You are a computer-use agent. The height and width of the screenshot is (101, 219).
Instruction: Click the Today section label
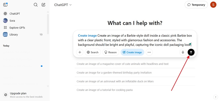click(6, 46)
